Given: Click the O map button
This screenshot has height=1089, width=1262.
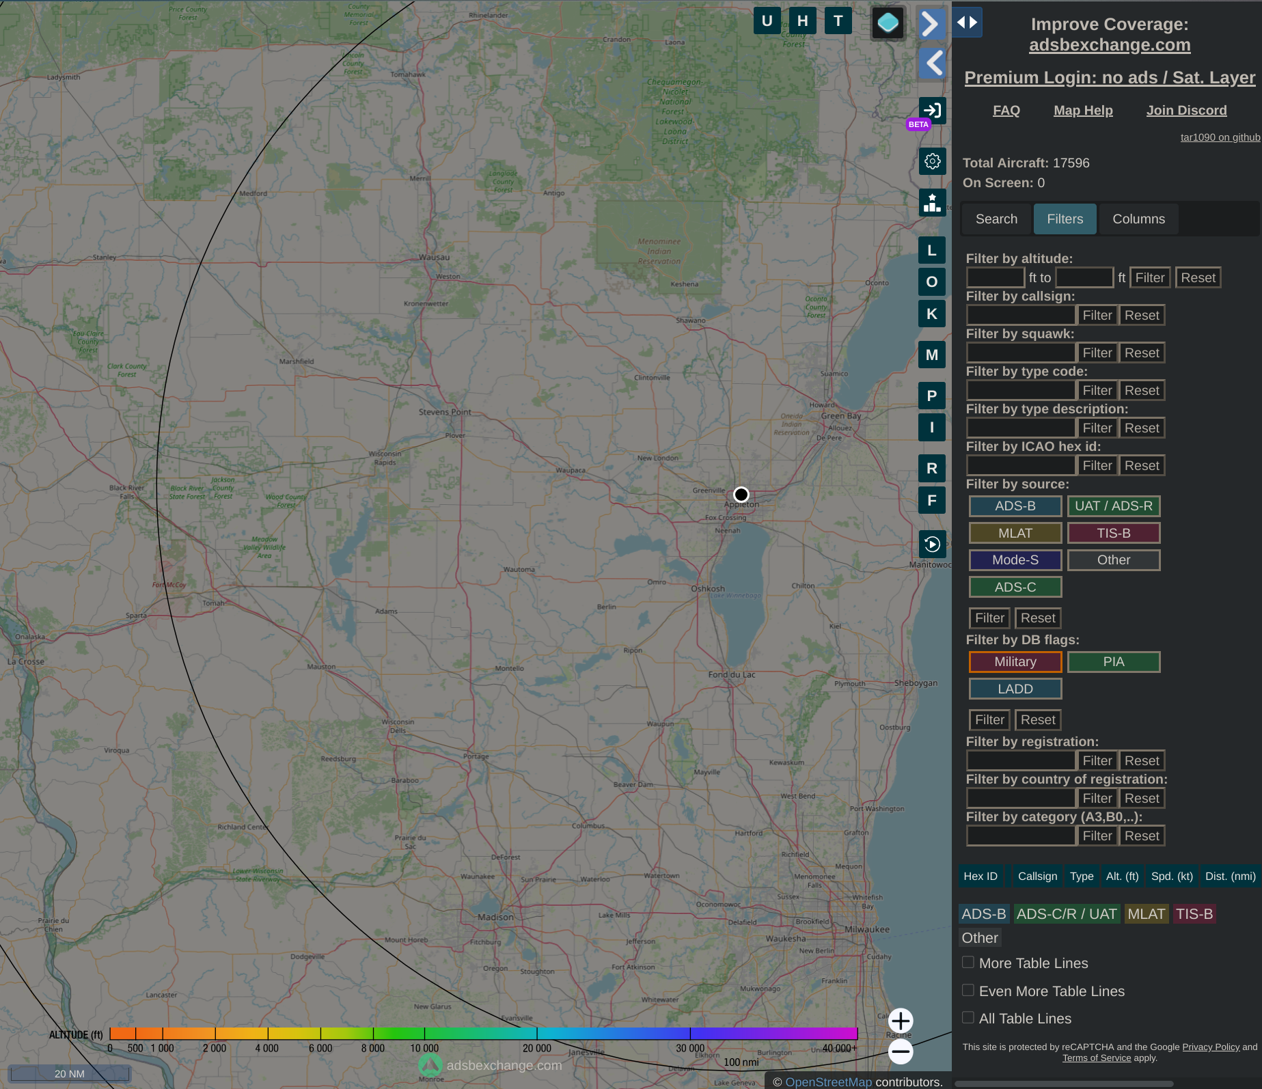Looking at the screenshot, I should 932,282.
